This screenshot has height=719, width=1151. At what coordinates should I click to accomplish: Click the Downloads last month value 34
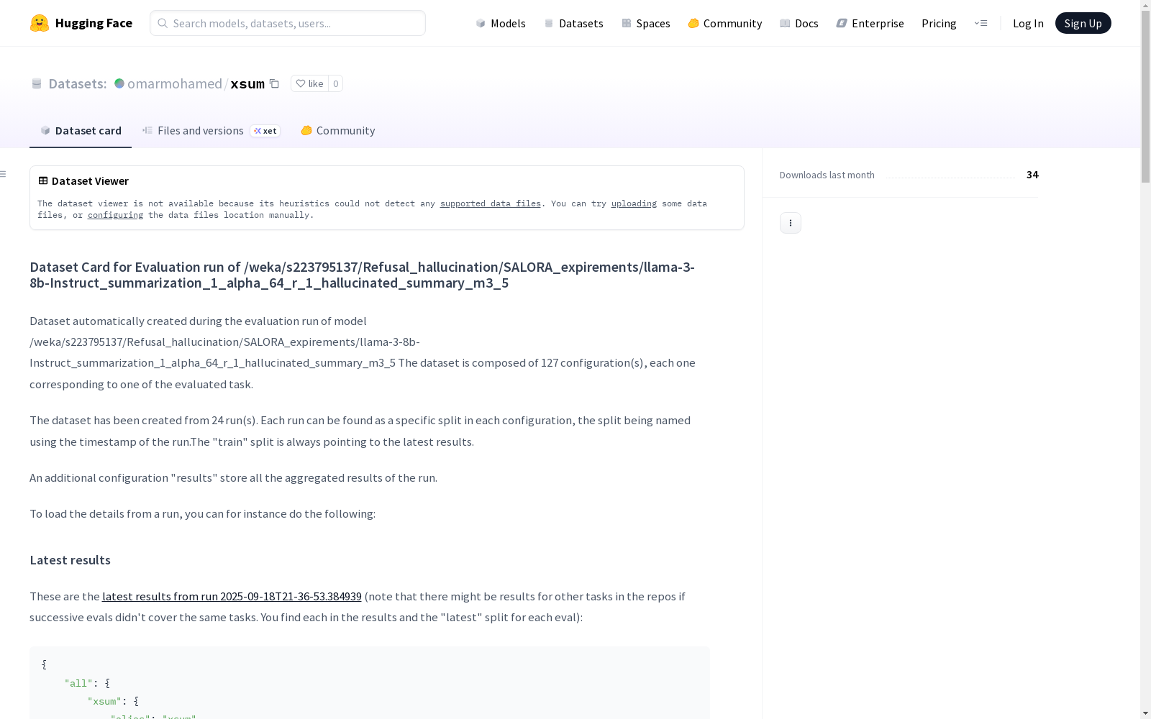(x=1032, y=175)
